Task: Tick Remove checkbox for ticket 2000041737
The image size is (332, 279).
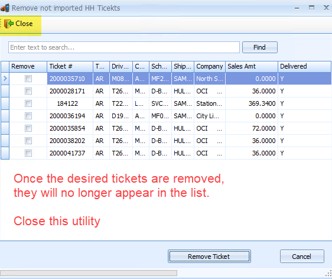Action: pyautogui.click(x=28, y=153)
